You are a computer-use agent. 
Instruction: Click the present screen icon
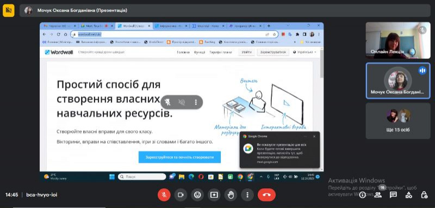point(214,195)
